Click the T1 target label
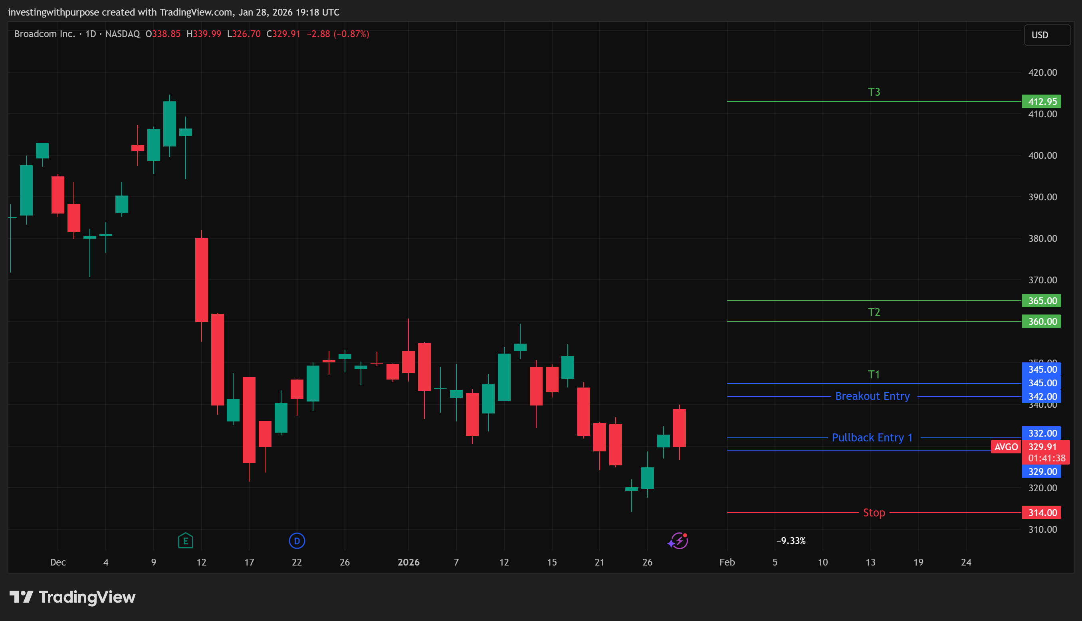The height and width of the screenshot is (621, 1082). click(874, 374)
